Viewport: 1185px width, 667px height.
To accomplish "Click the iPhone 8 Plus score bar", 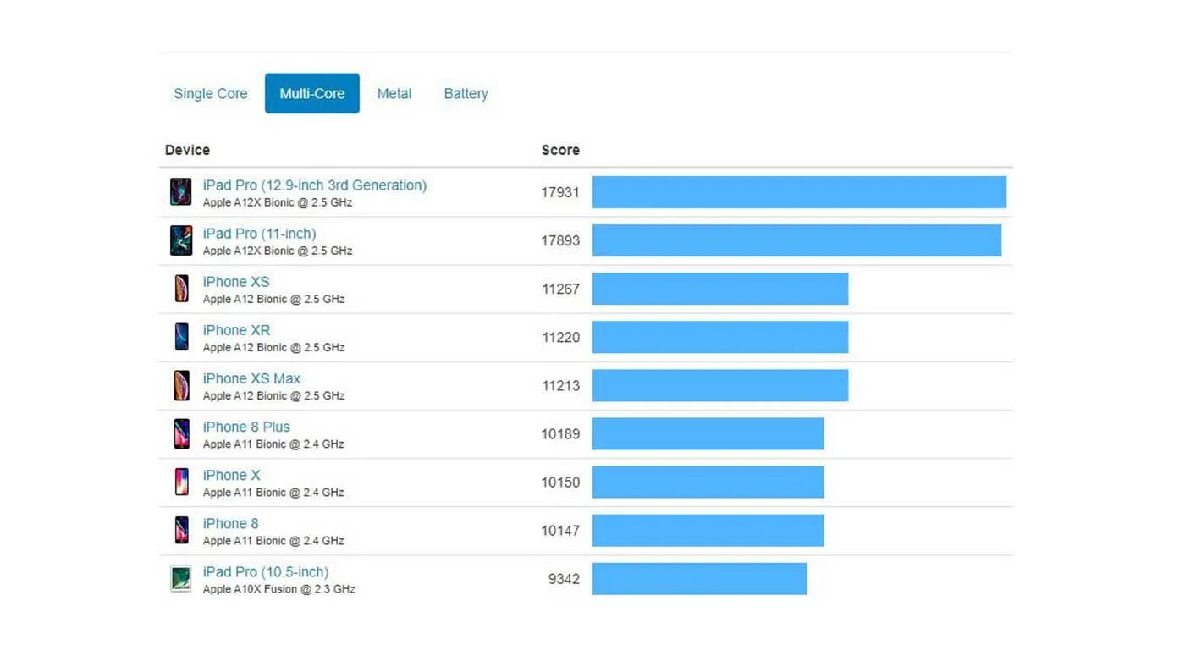I will [708, 433].
